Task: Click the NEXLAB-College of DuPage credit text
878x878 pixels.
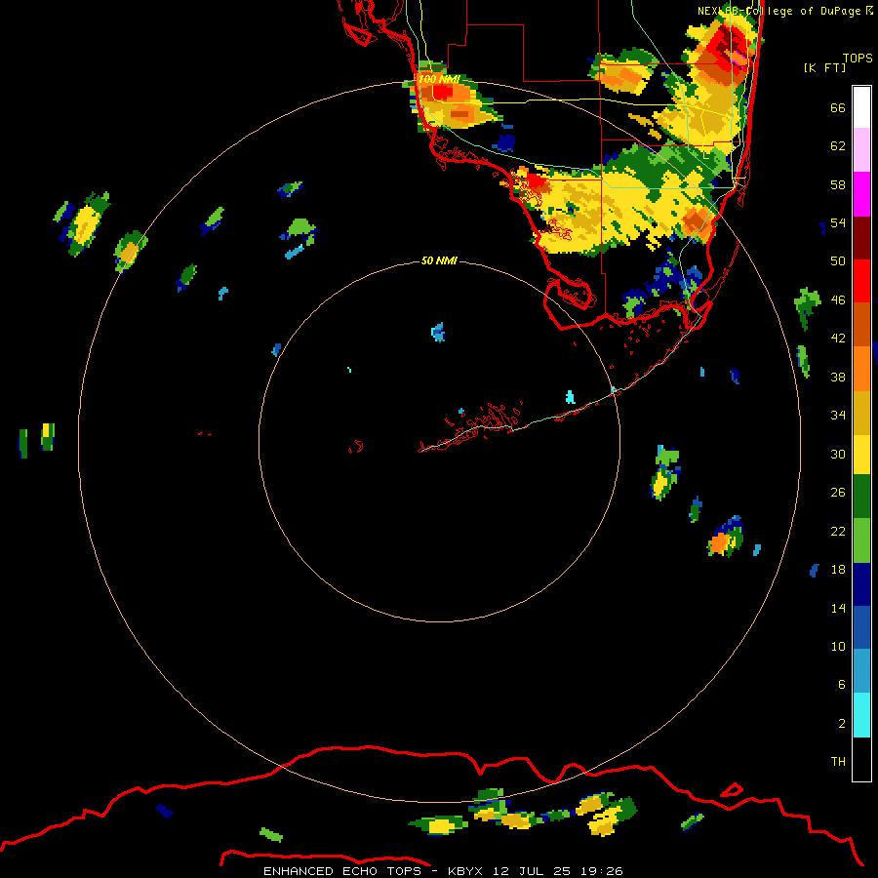Action: 785,11
